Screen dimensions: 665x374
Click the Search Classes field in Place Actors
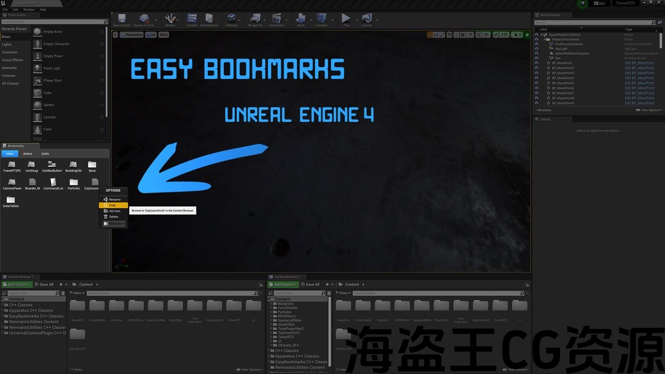tap(52, 22)
